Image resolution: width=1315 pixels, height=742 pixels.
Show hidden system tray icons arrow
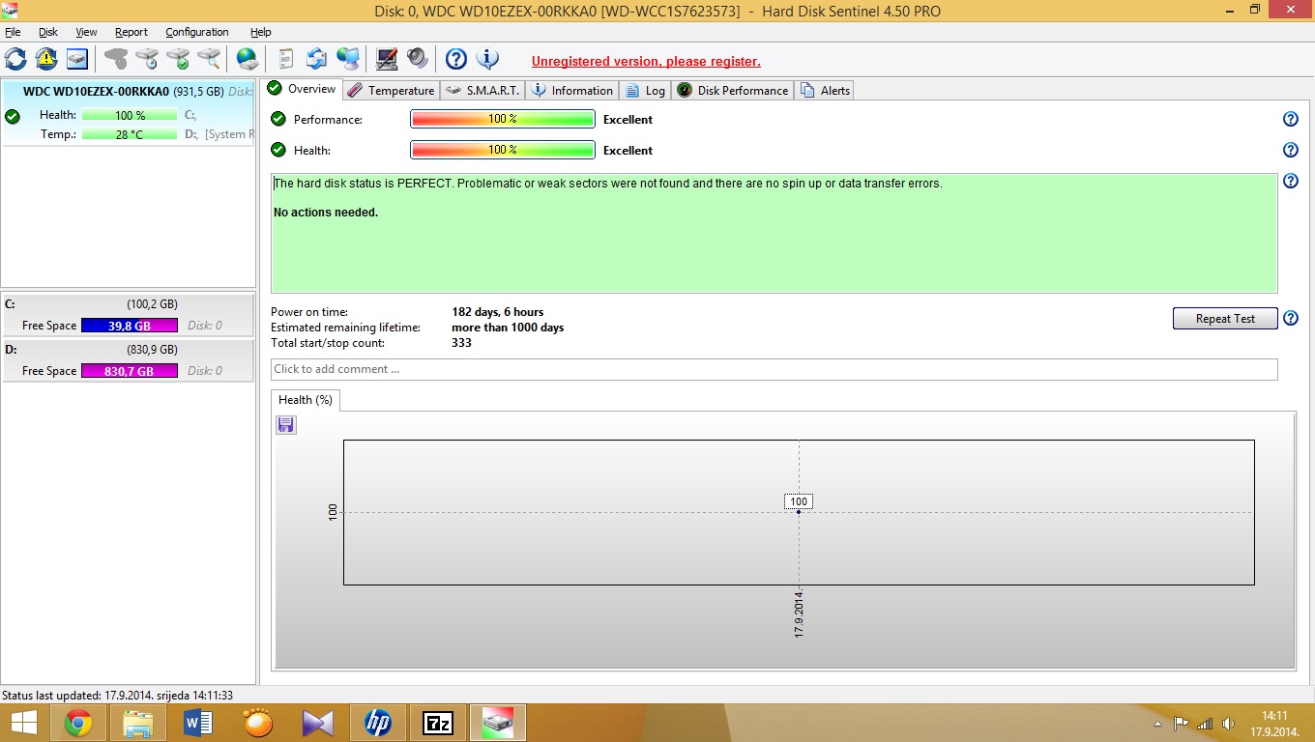[1157, 724]
